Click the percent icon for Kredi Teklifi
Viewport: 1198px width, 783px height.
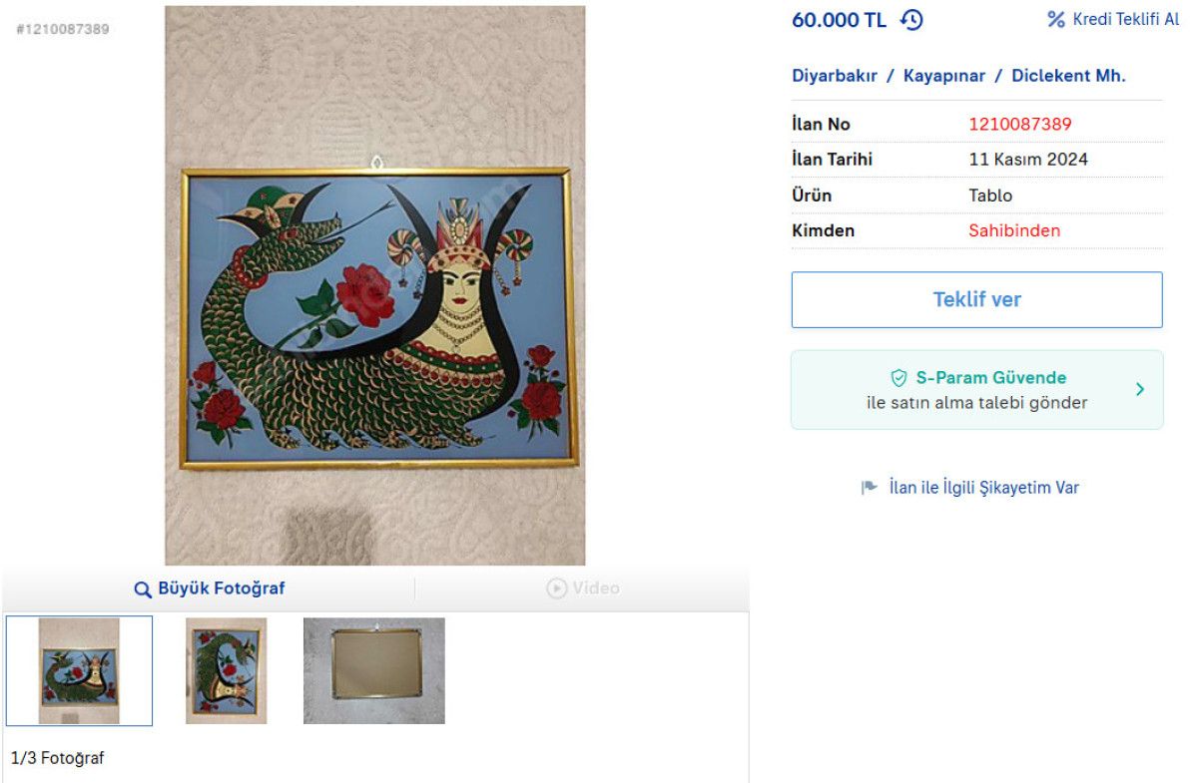coord(1056,20)
